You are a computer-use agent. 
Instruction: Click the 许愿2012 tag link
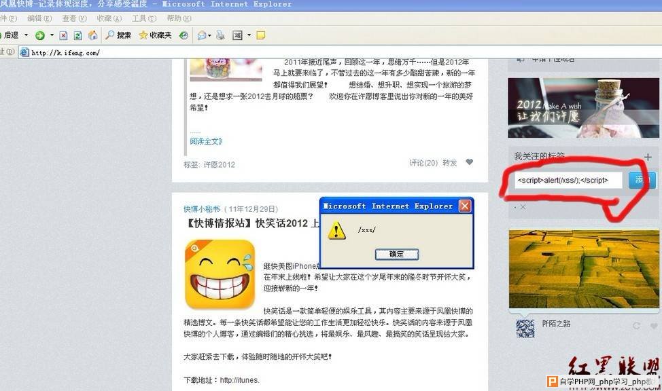pyautogui.click(x=219, y=165)
